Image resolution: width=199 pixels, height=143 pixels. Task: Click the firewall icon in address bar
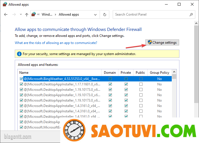pyautogui.click(x=33, y=14)
